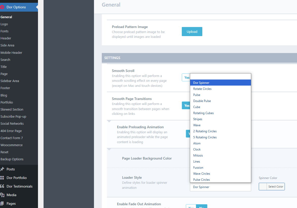
Task: Toggle Smooth Page Transitions Yes switch
Action: click(x=186, y=106)
